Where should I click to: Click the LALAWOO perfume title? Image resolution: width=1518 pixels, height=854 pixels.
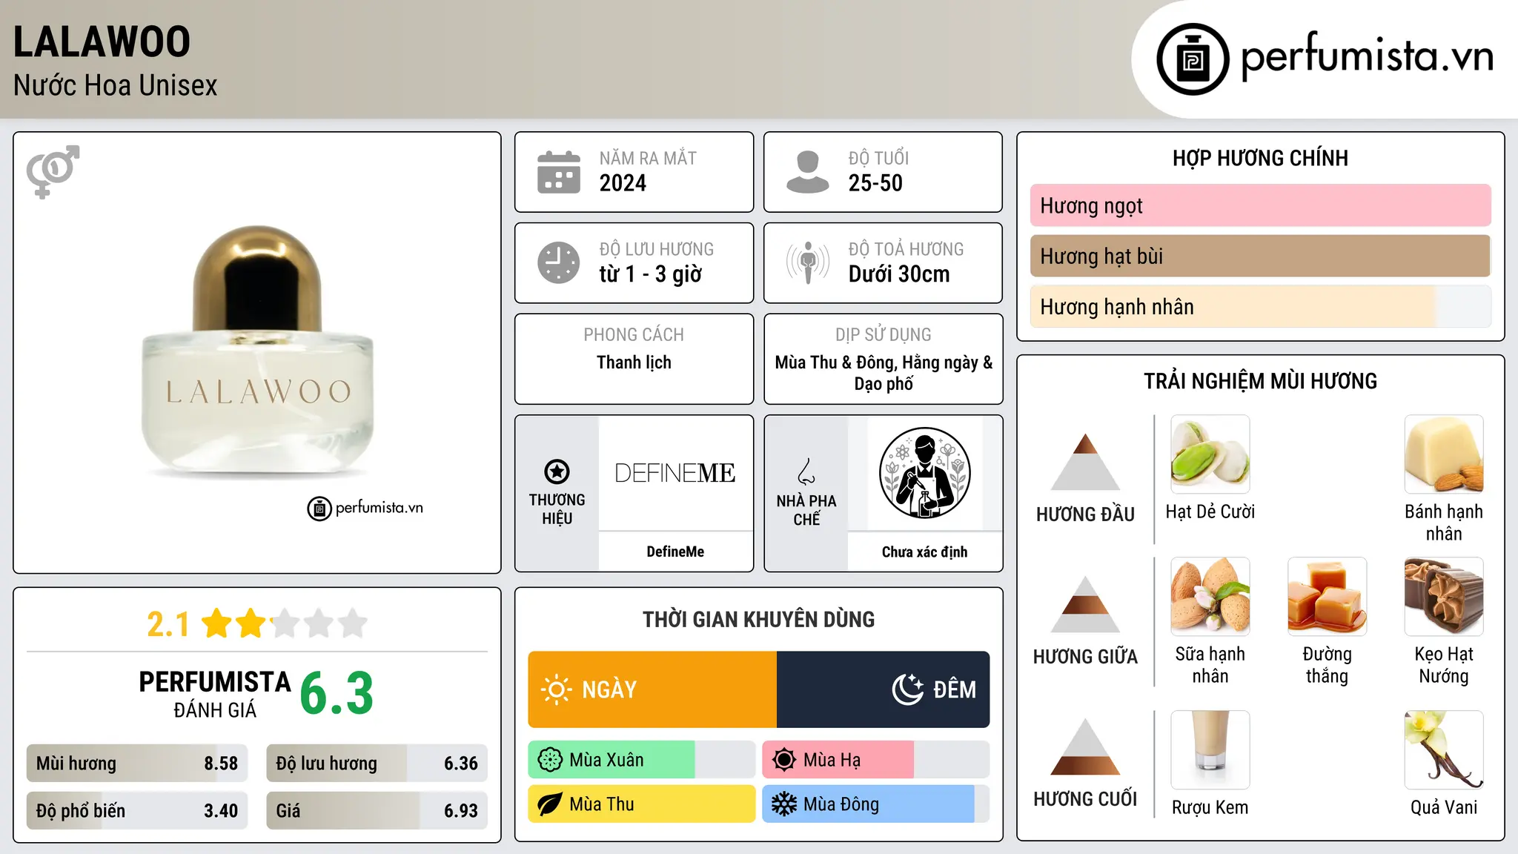click(102, 42)
